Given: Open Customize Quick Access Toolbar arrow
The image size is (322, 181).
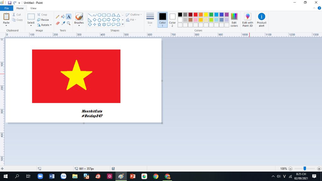Looking at the screenshot, I should pos(19,3).
